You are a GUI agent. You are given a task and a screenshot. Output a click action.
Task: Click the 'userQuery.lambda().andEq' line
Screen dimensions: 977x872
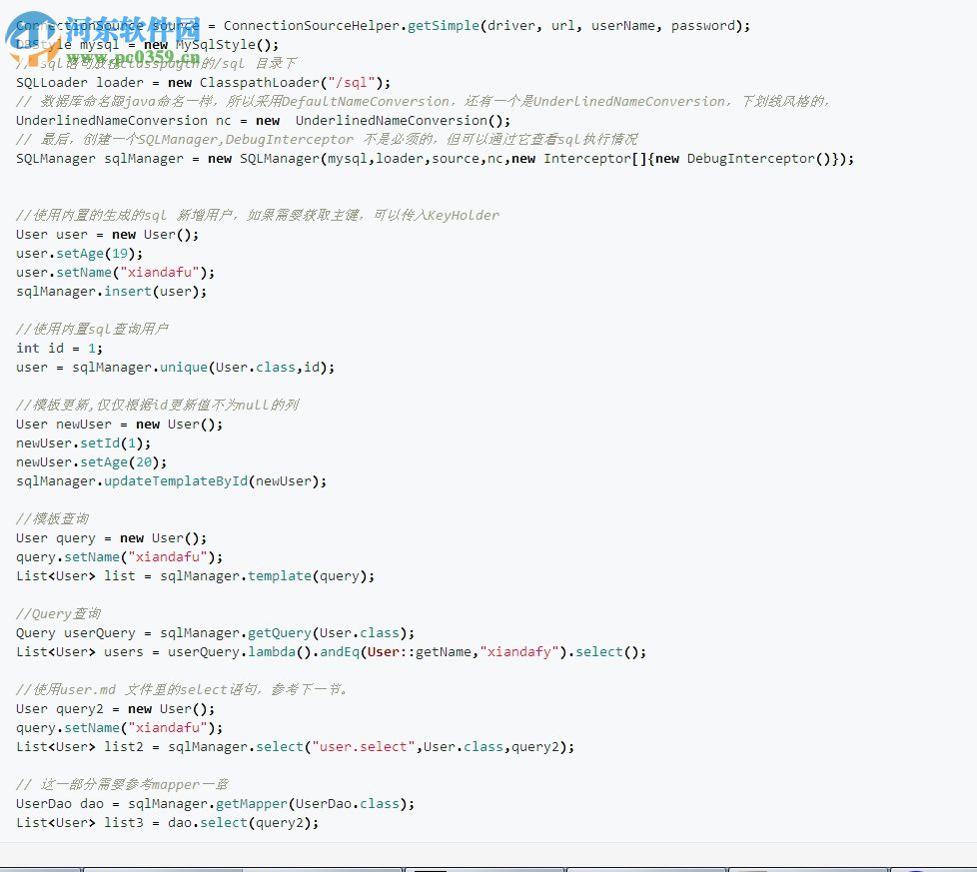(332, 652)
